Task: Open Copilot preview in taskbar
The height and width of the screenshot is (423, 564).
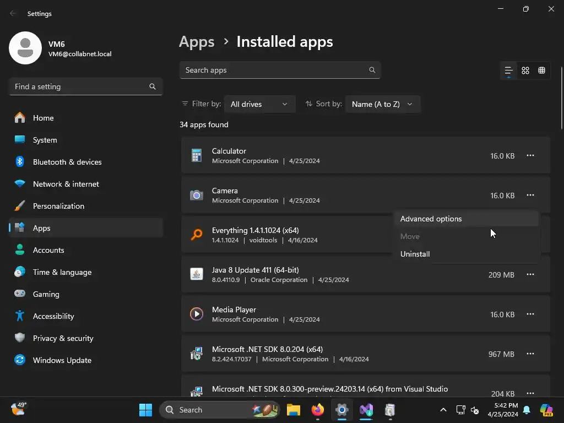Action: click(x=546, y=410)
